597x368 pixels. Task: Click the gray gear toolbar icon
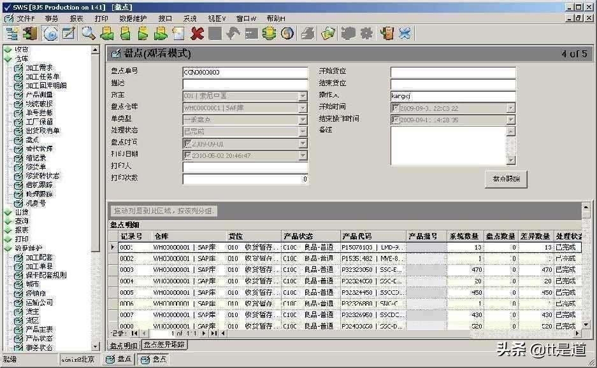tap(366, 34)
